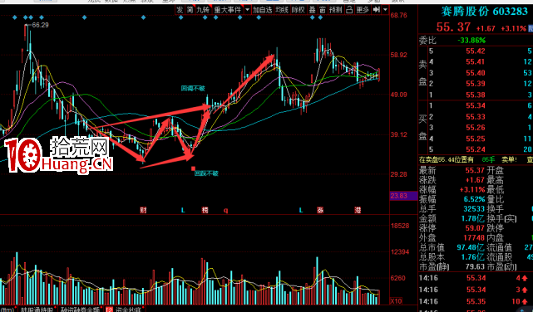The image size is (533, 312).
Task: Click the tick row showing 55.35 with 10
Action: [x=475, y=301]
